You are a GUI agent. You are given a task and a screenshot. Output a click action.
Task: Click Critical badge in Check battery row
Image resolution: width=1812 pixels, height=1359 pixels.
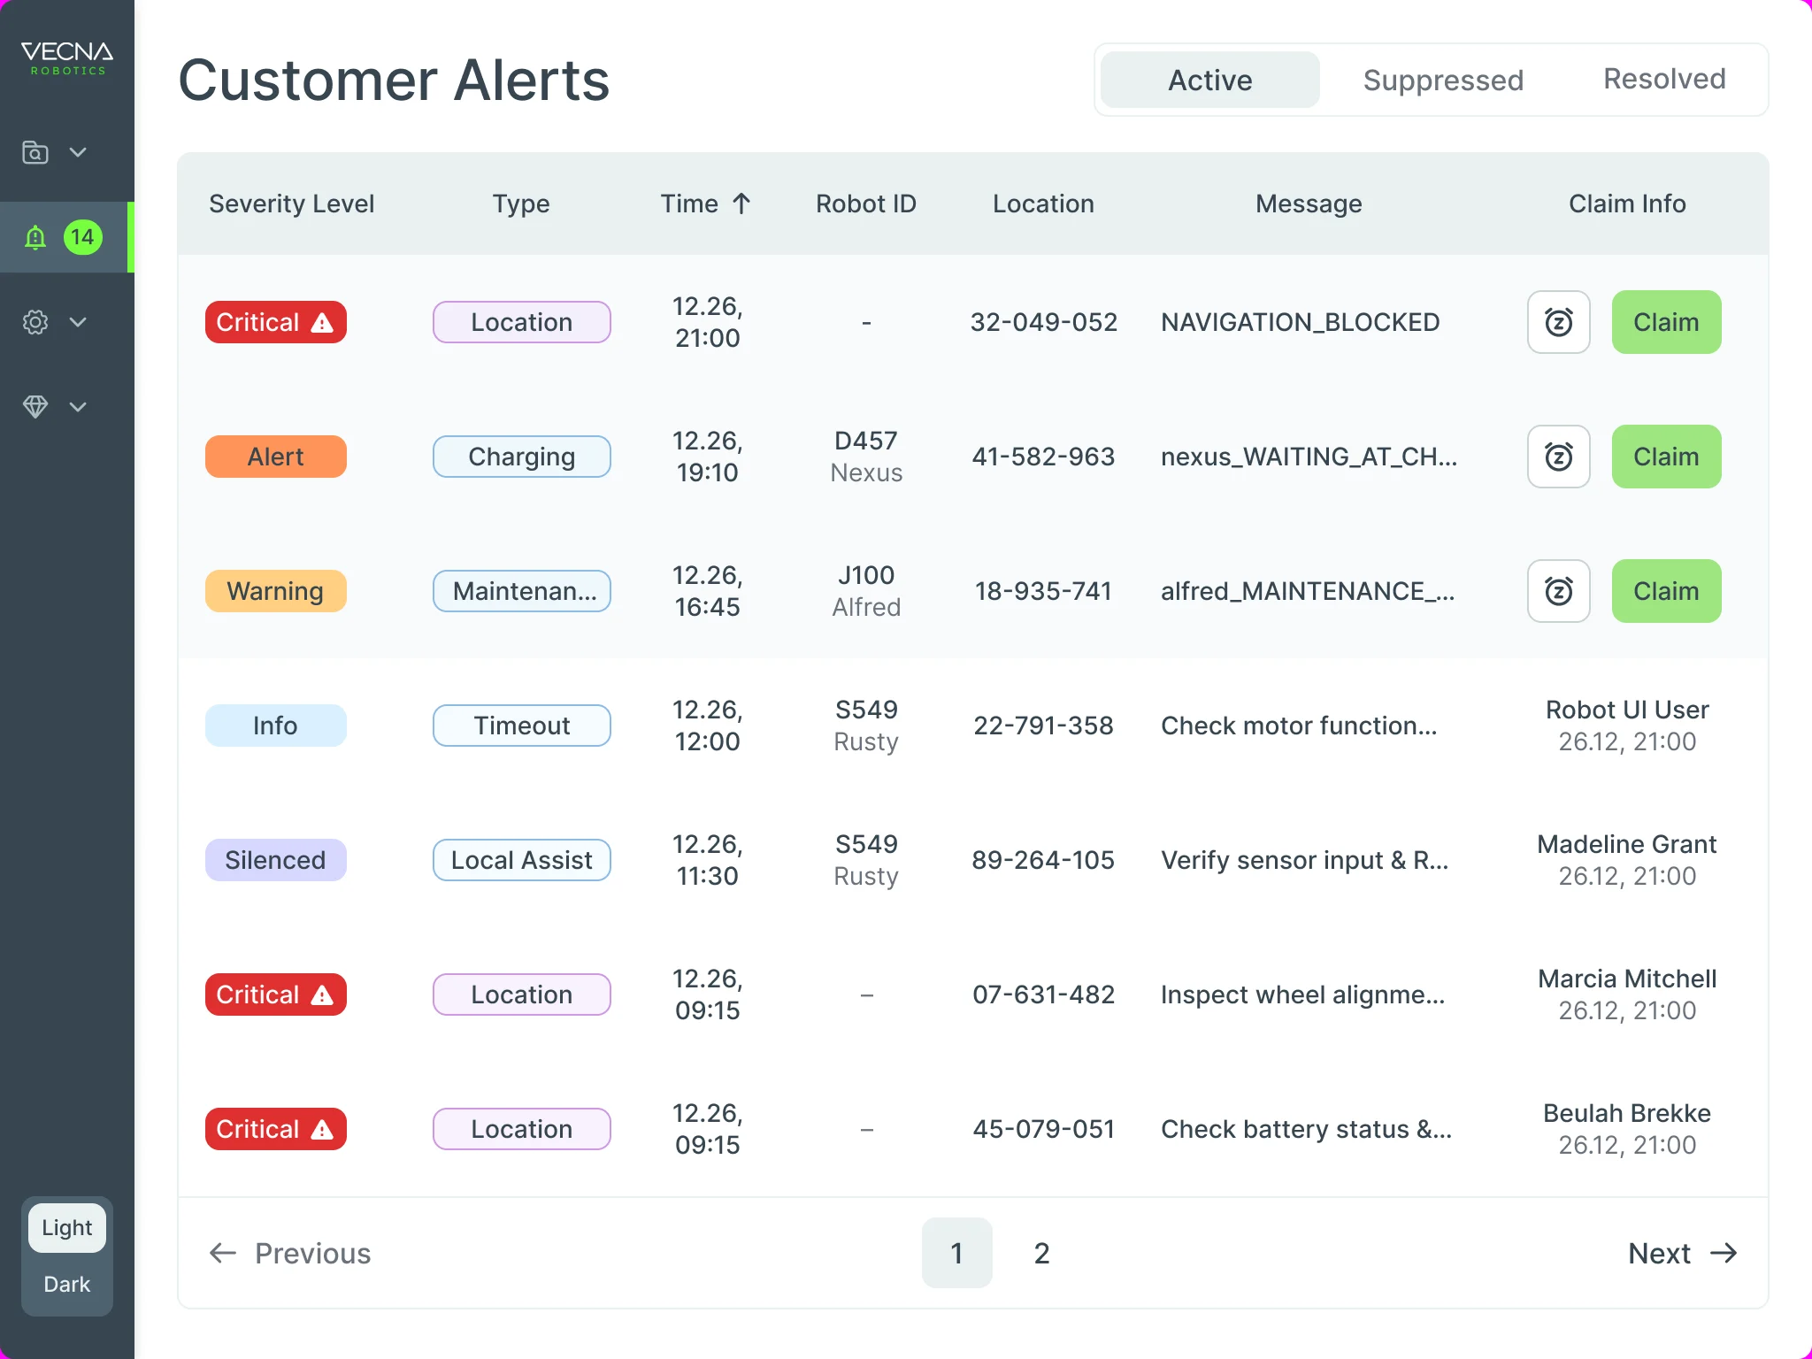(x=275, y=1129)
